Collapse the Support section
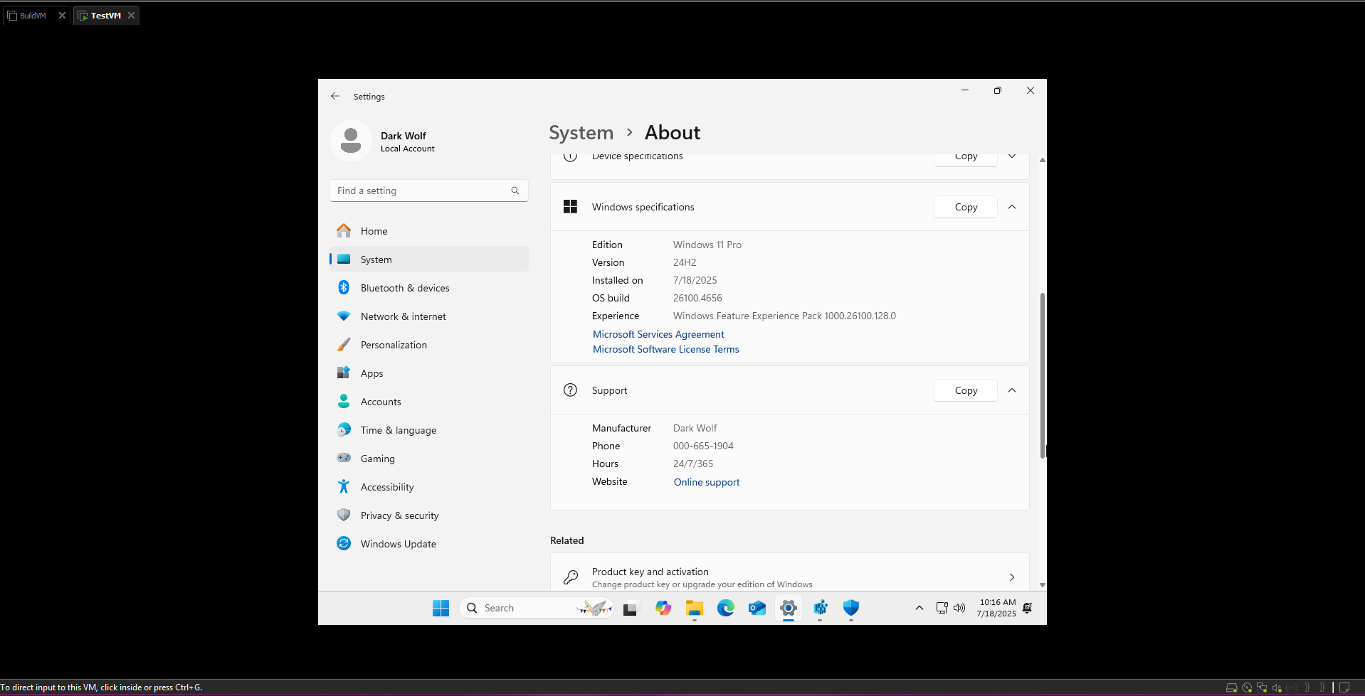The image size is (1365, 696). pos(1012,390)
